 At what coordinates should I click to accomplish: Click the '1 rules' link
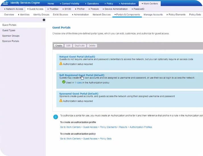(78, 83)
